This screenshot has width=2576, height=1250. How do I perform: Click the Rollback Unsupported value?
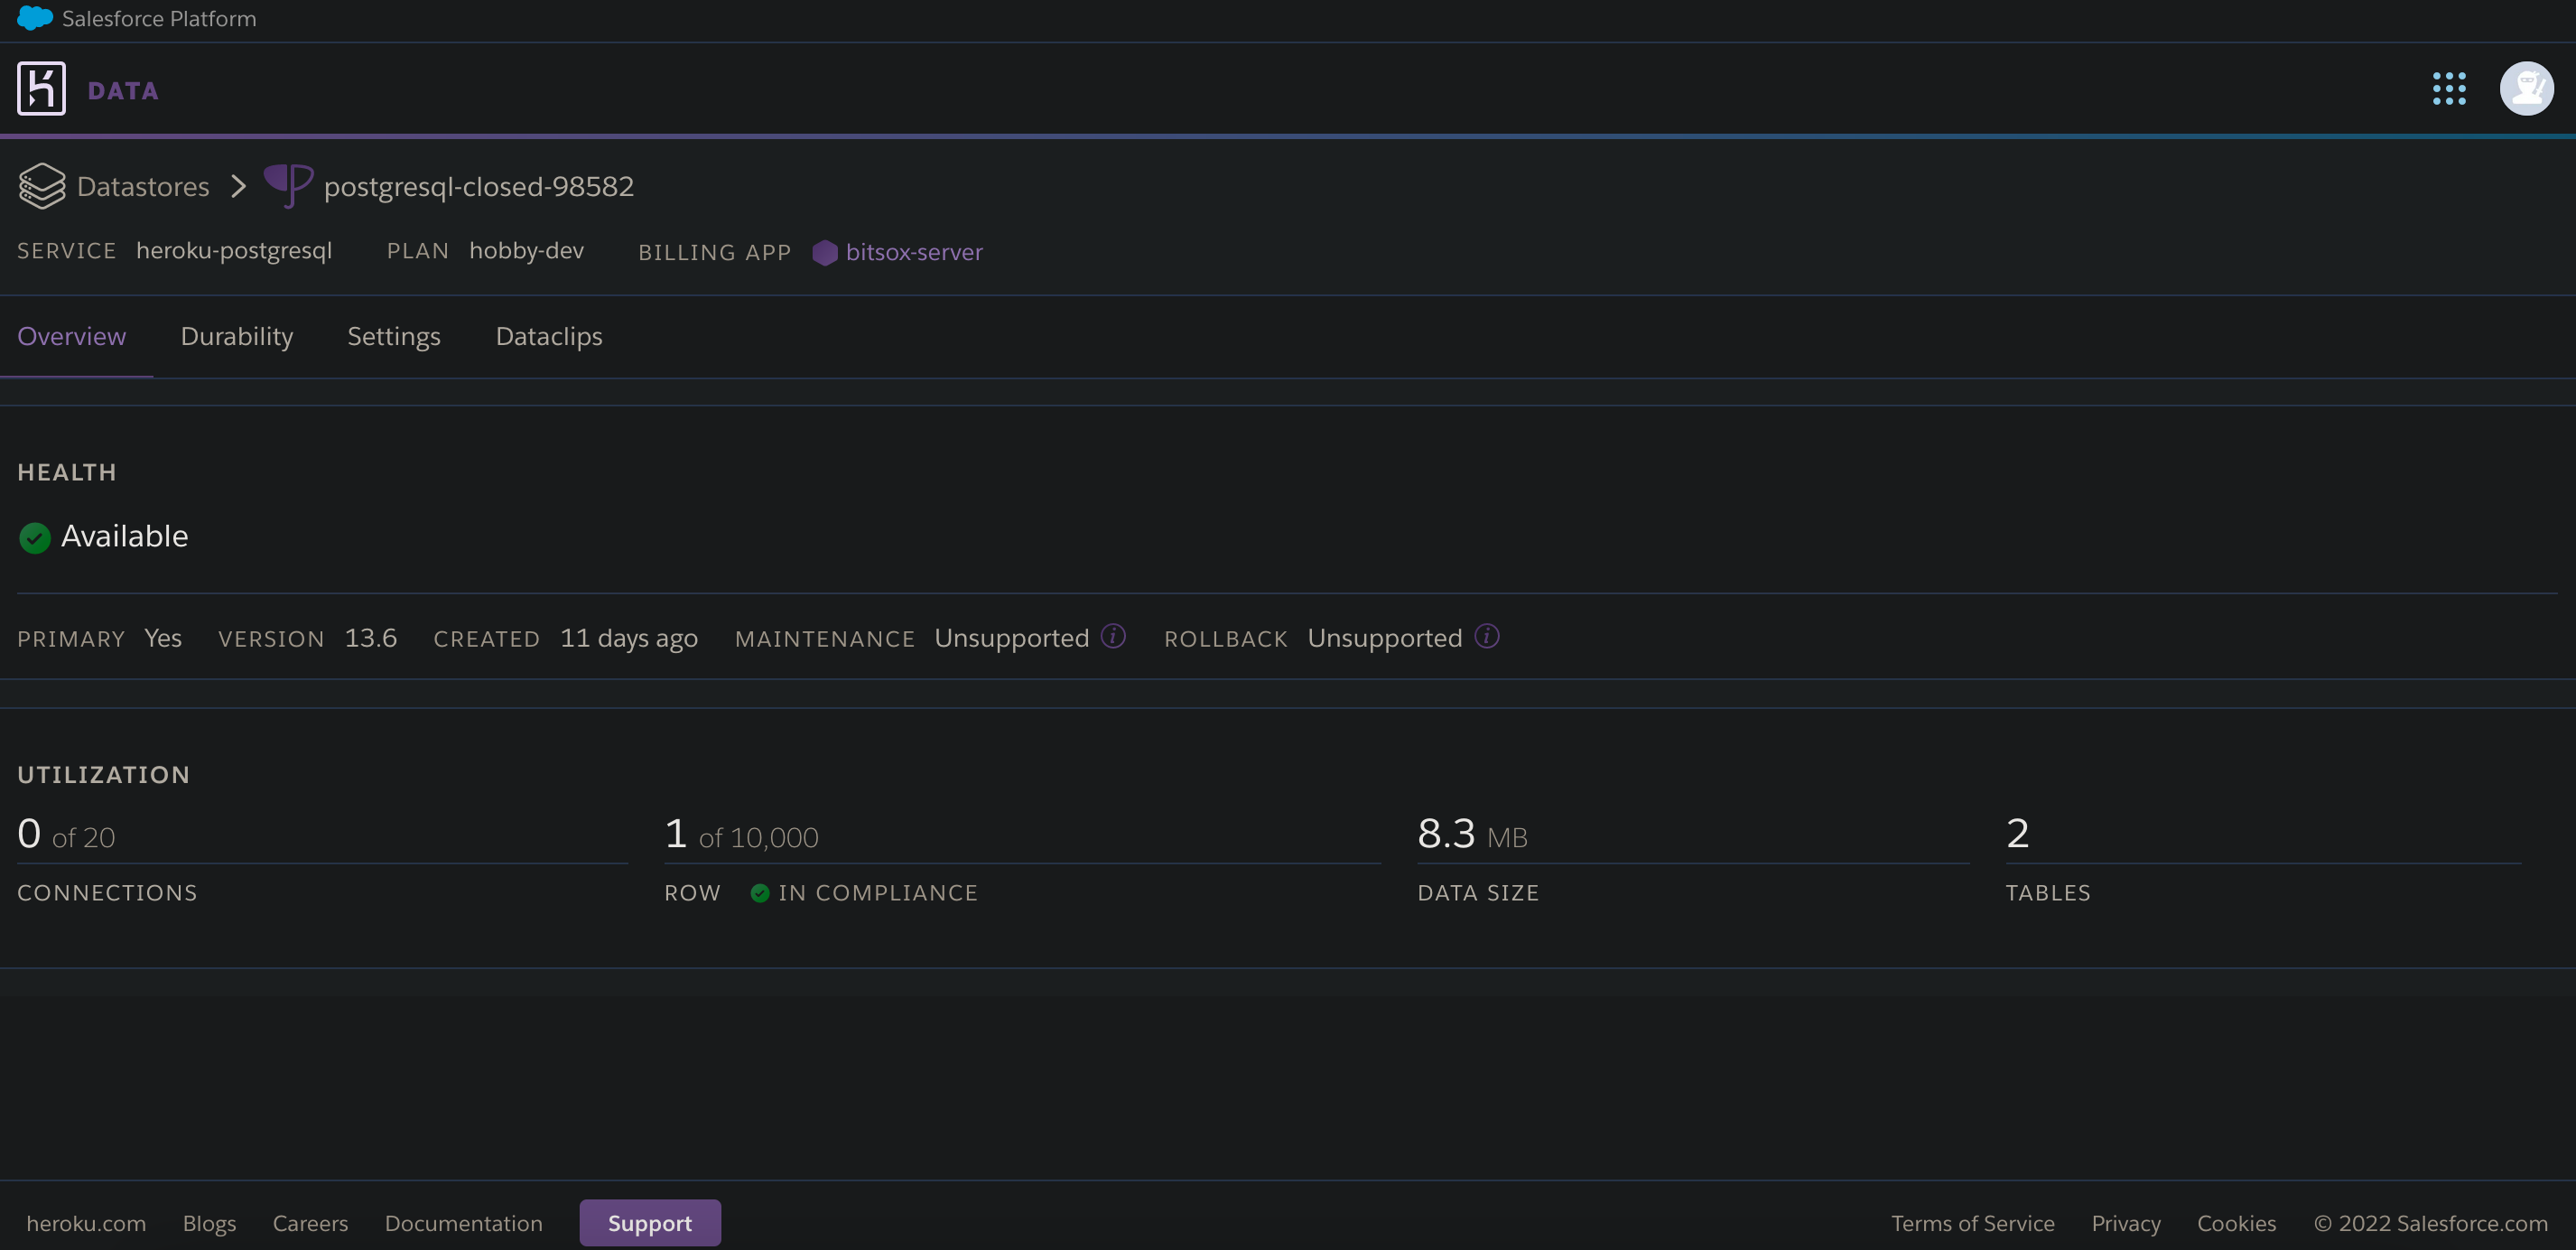pyautogui.click(x=1385, y=637)
